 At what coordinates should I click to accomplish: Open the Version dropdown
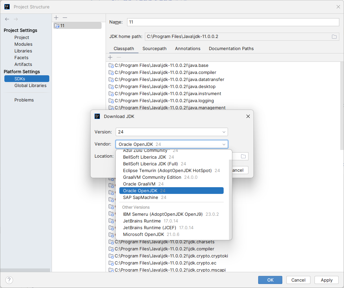coord(172,132)
